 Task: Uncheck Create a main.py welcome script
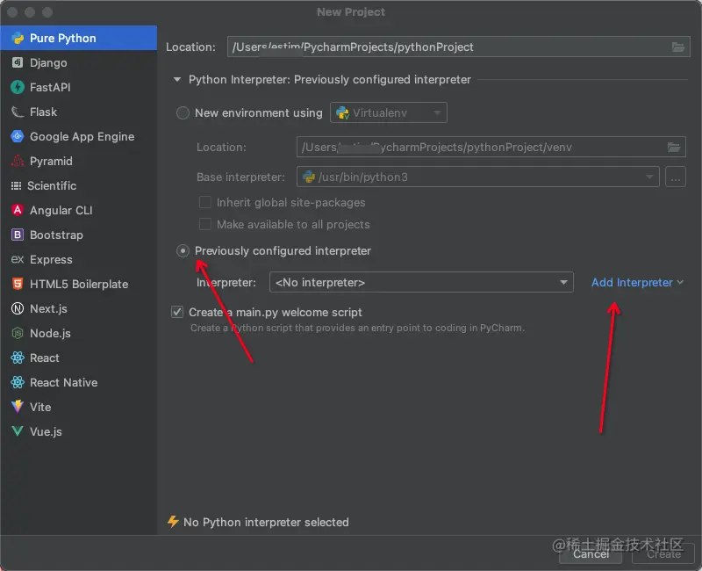tap(177, 312)
